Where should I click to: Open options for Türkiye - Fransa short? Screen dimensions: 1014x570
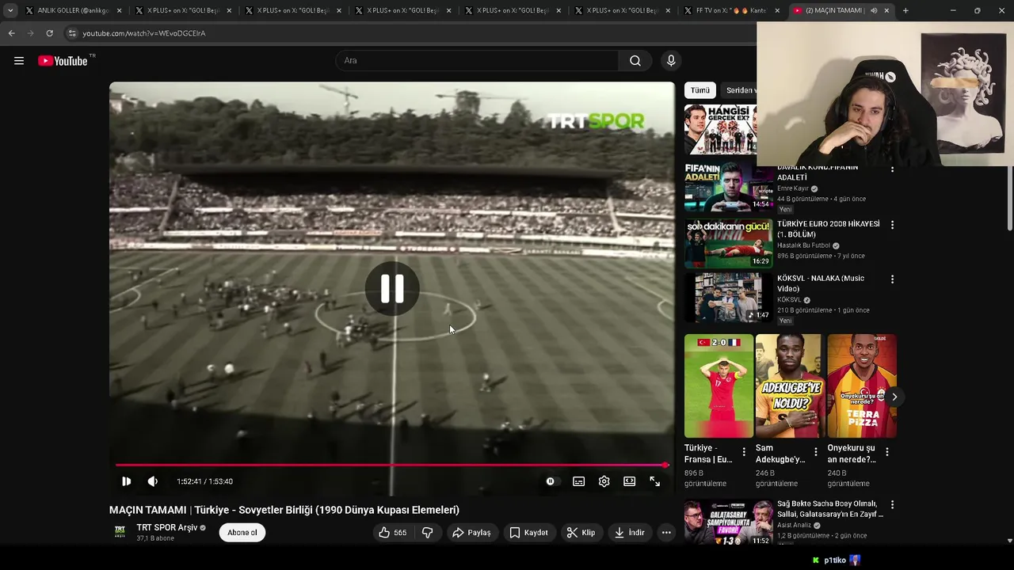[x=743, y=452]
